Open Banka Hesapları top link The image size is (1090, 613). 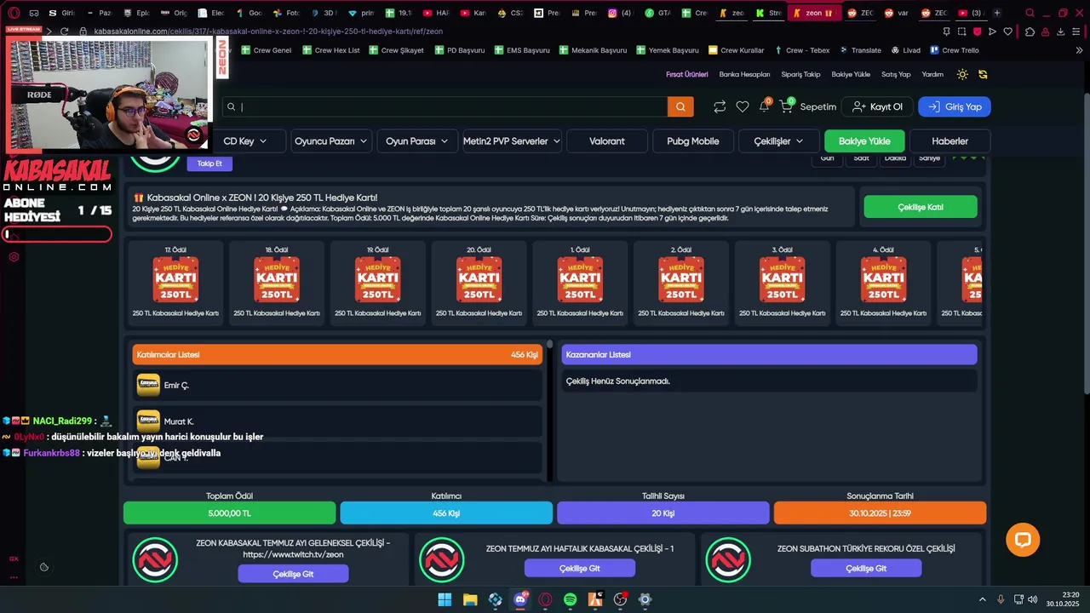point(744,74)
